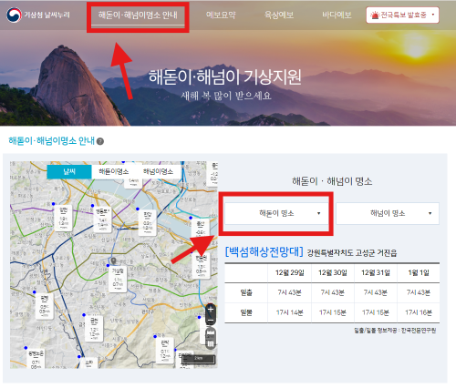Screen dimensions: 456x388
Task: Open the 양천 weather station card
Action: click(63, 218)
